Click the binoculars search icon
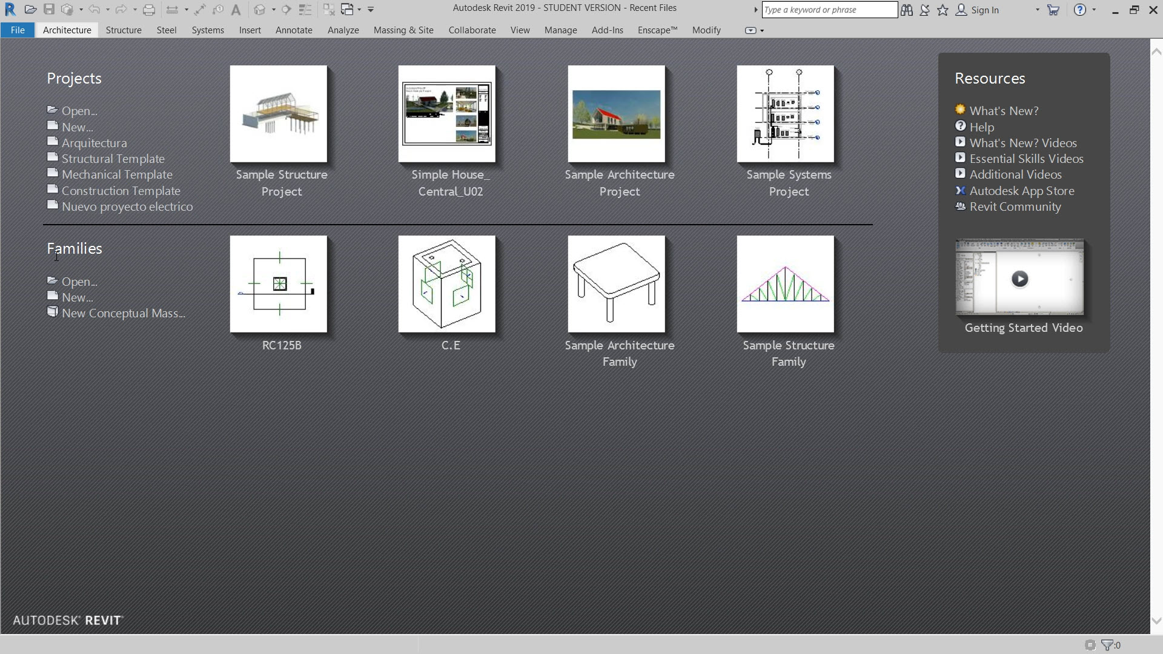Image resolution: width=1163 pixels, height=654 pixels. pyautogui.click(x=907, y=10)
